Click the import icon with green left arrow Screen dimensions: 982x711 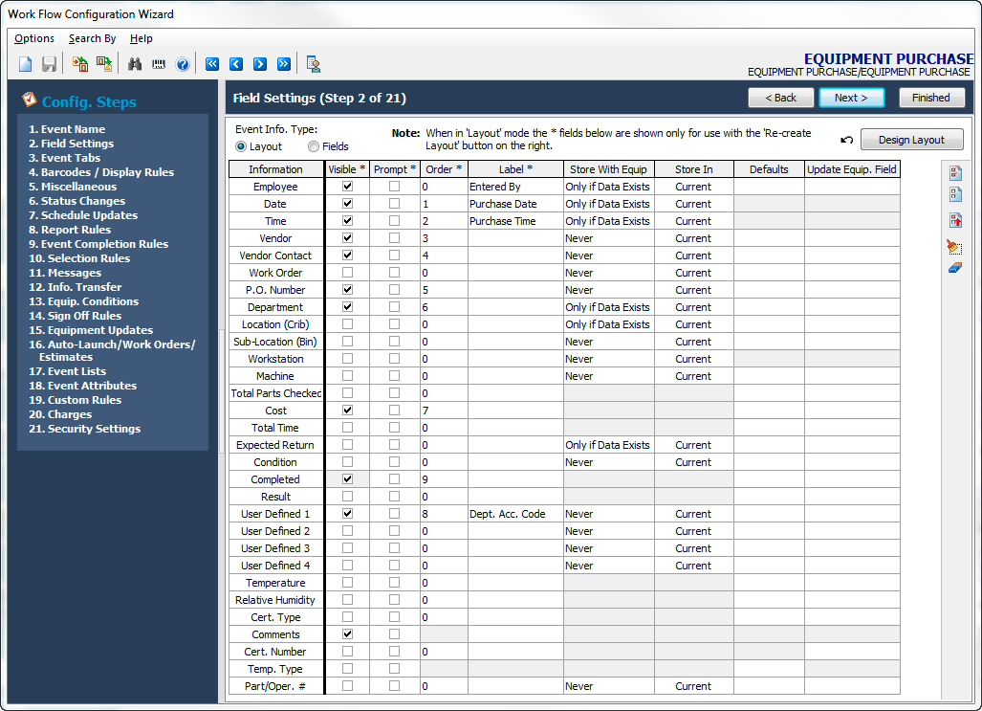coord(80,64)
